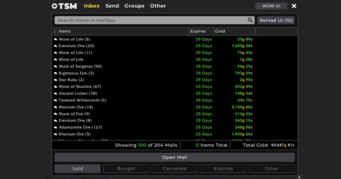
Task: Toggle the Sold mail filter
Action: pos(77,169)
